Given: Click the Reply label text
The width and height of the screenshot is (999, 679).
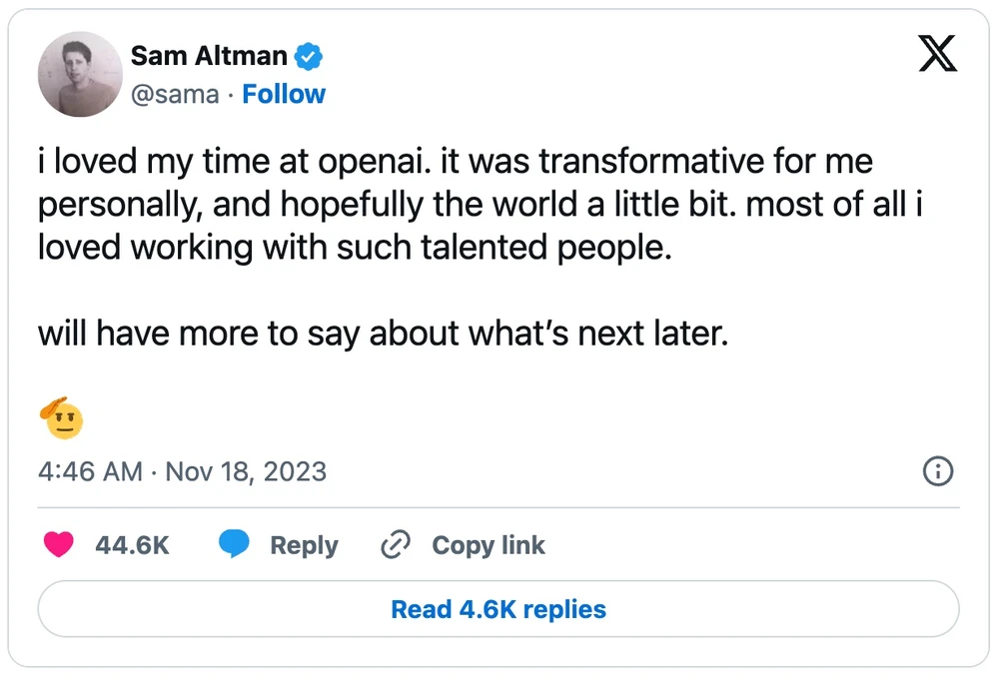Looking at the screenshot, I should (x=305, y=545).
